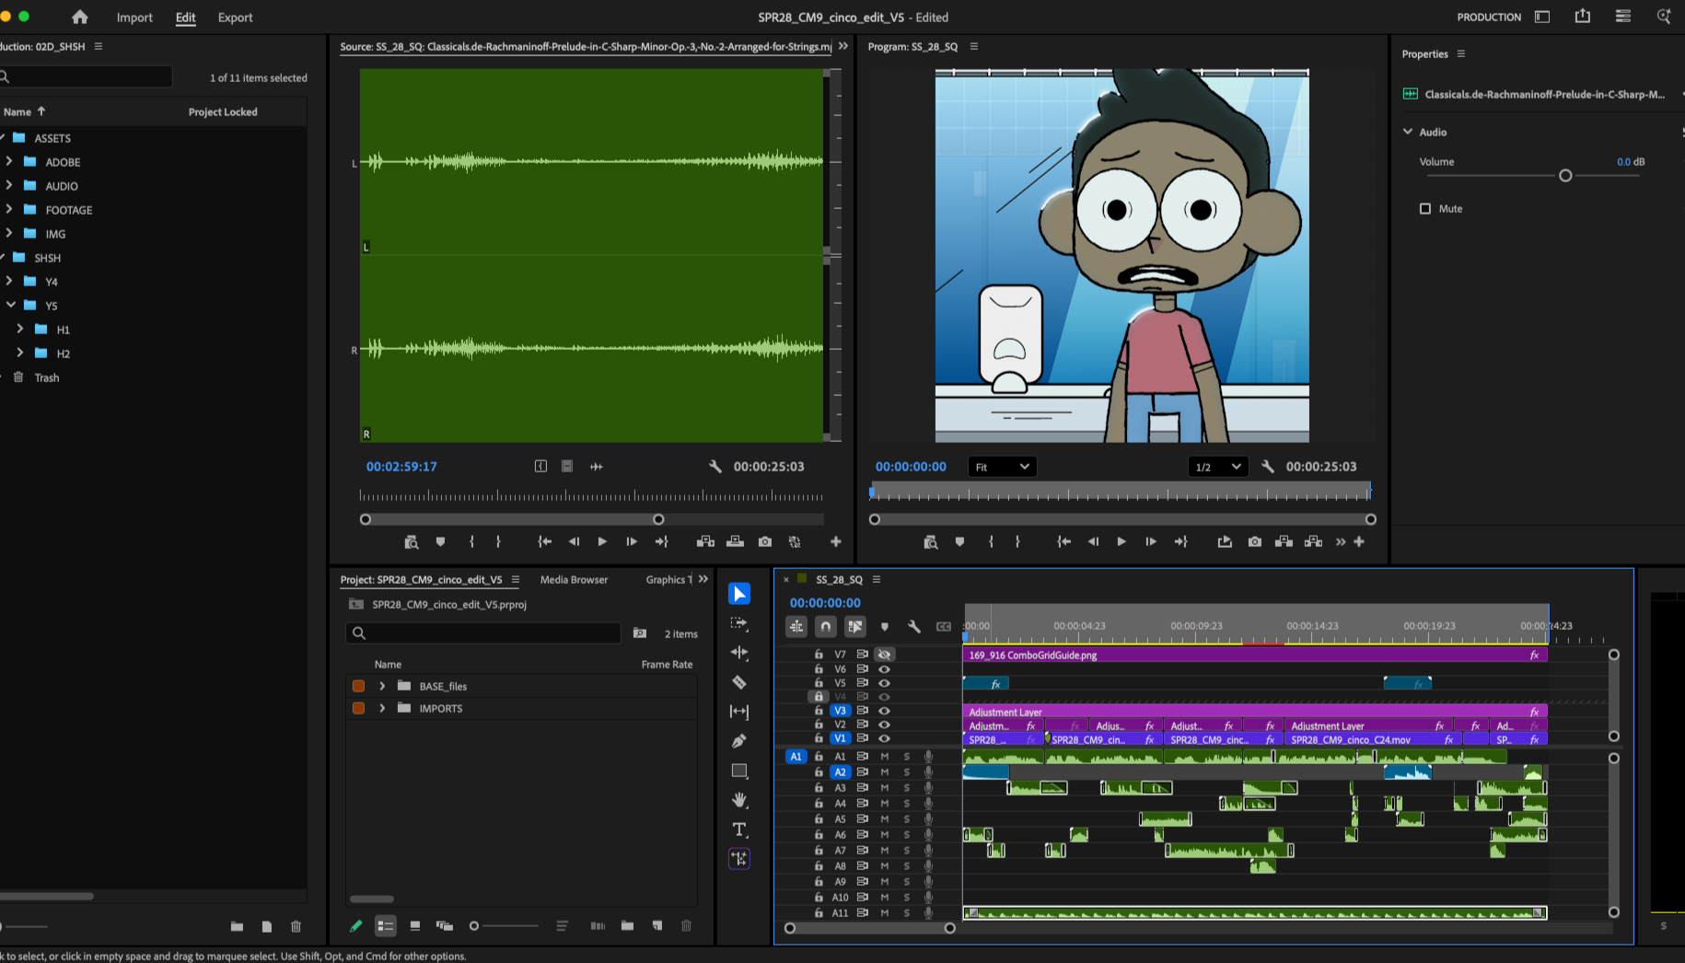1685x963 pixels.
Task: Add marker in the timeline header
Action: pyautogui.click(x=885, y=627)
